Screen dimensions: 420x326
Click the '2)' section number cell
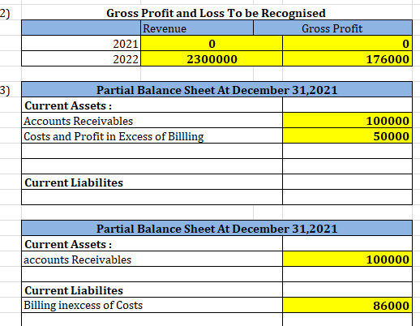point(11,13)
